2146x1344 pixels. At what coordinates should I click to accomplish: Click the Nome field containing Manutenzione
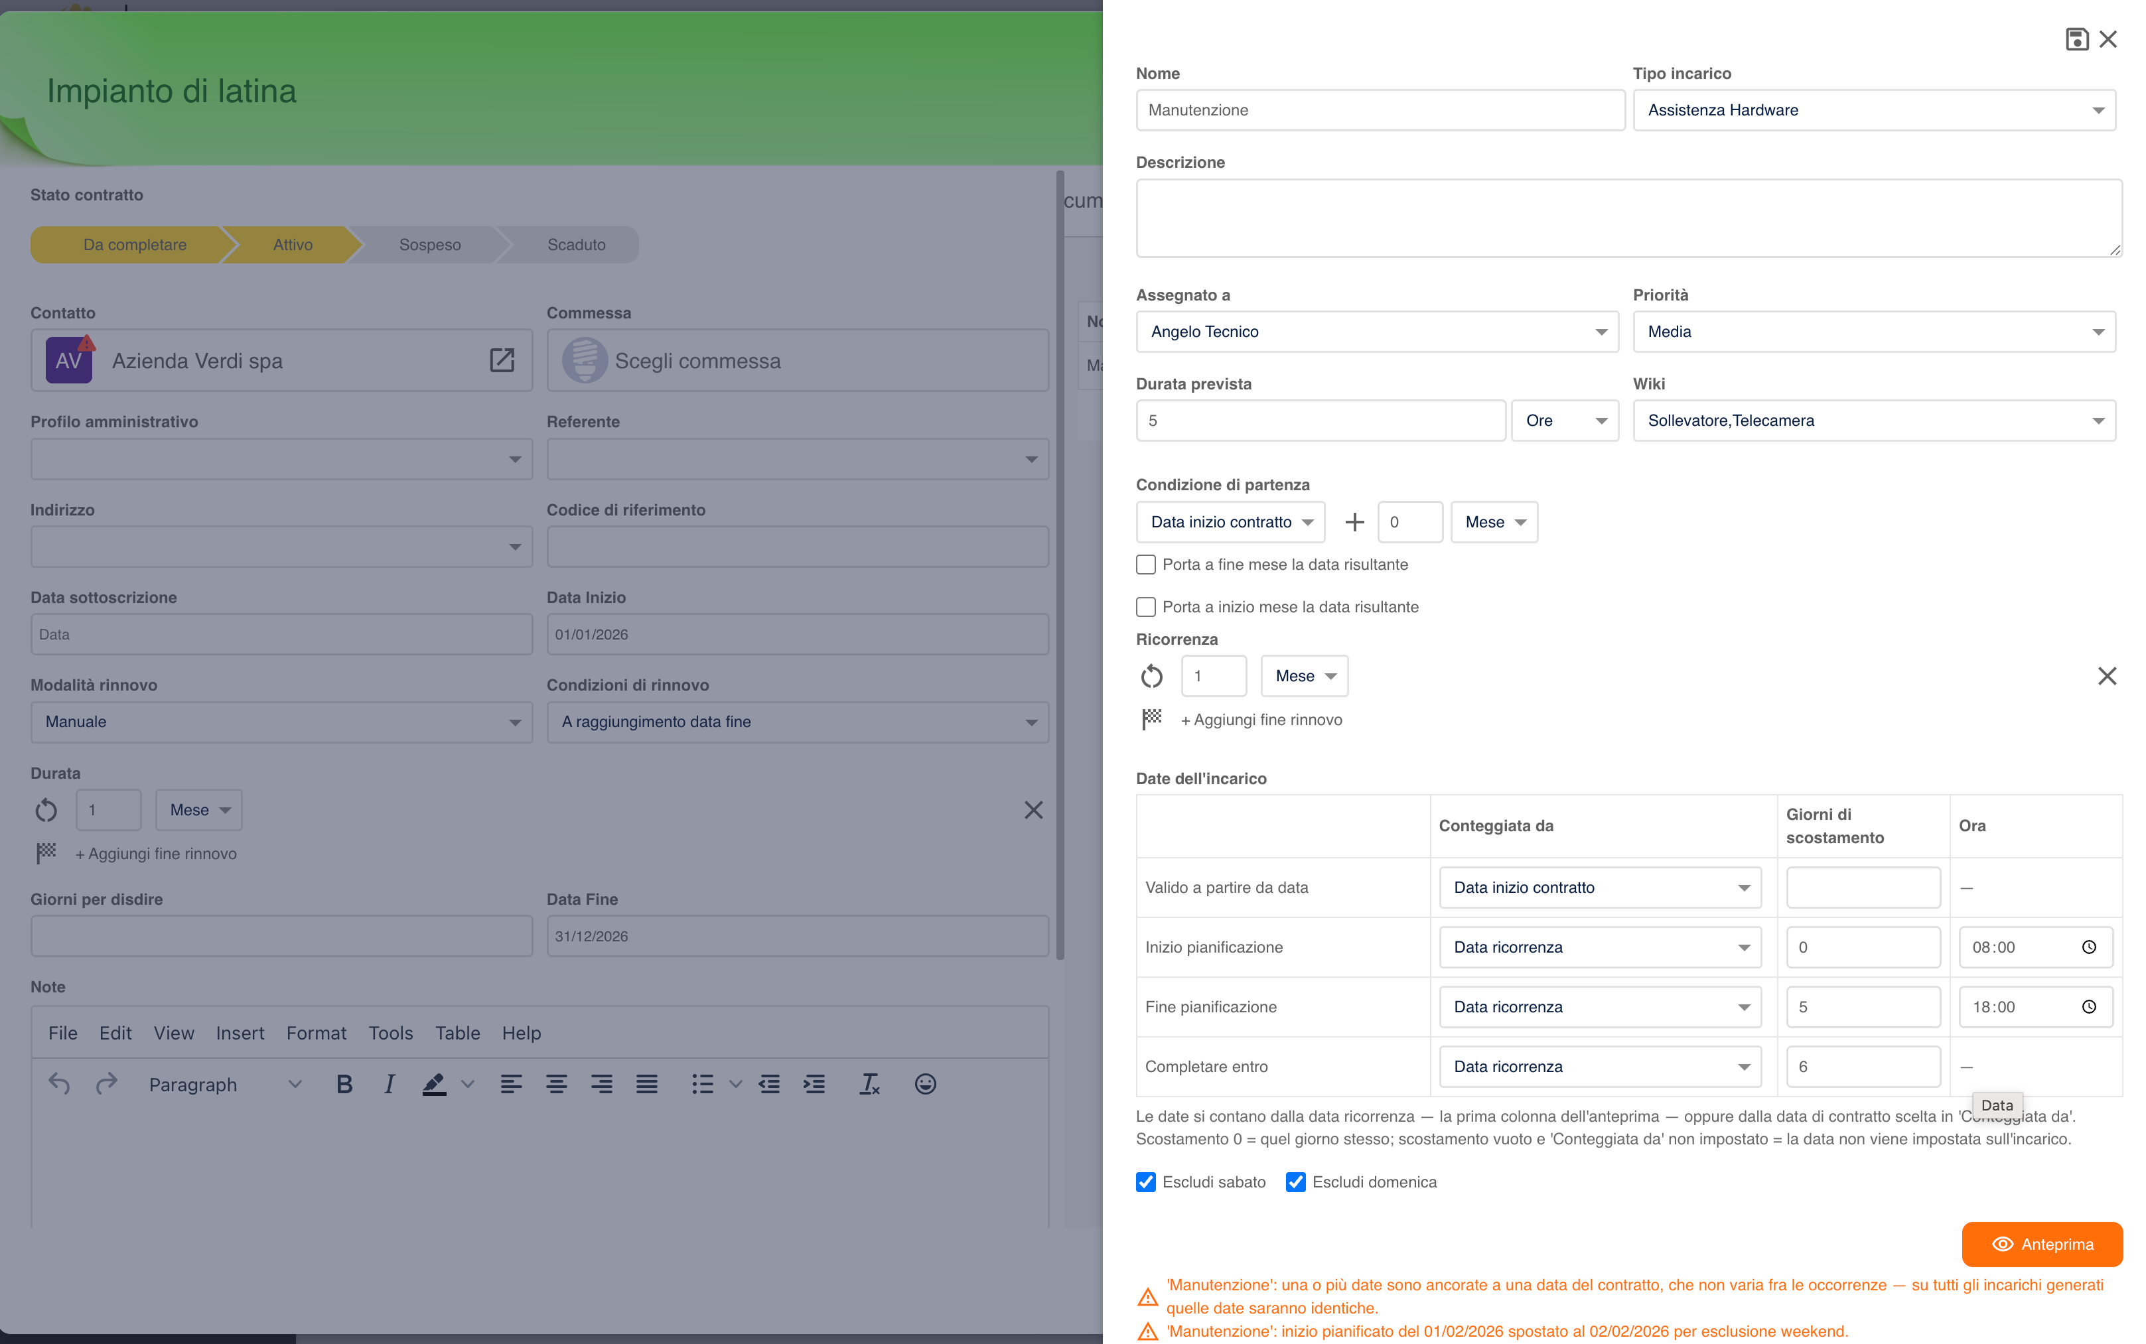pos(1381,110)
